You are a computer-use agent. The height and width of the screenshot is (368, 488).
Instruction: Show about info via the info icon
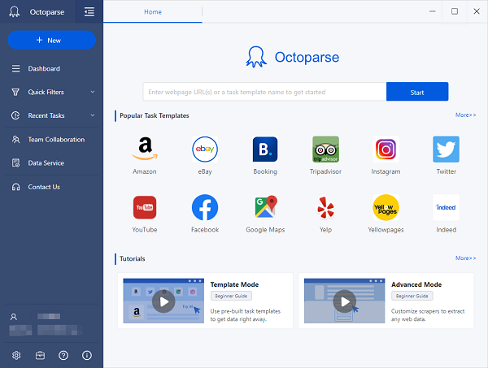pos(87,355)
